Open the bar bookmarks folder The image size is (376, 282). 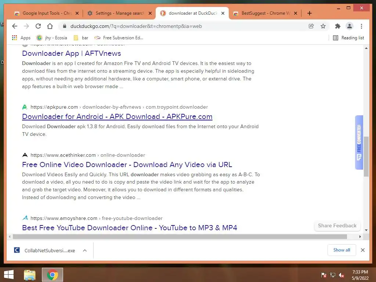(x=81, y=38)
